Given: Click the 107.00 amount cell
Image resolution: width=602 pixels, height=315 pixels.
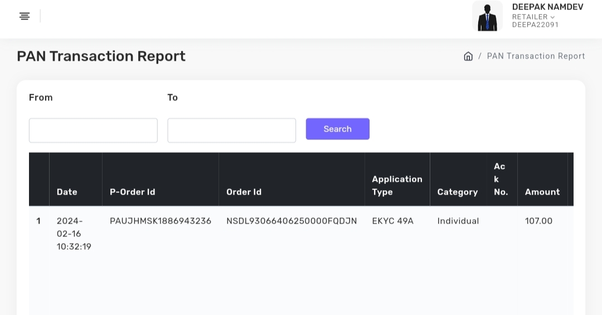Looking at the screenshot, I should pos(538,221).
